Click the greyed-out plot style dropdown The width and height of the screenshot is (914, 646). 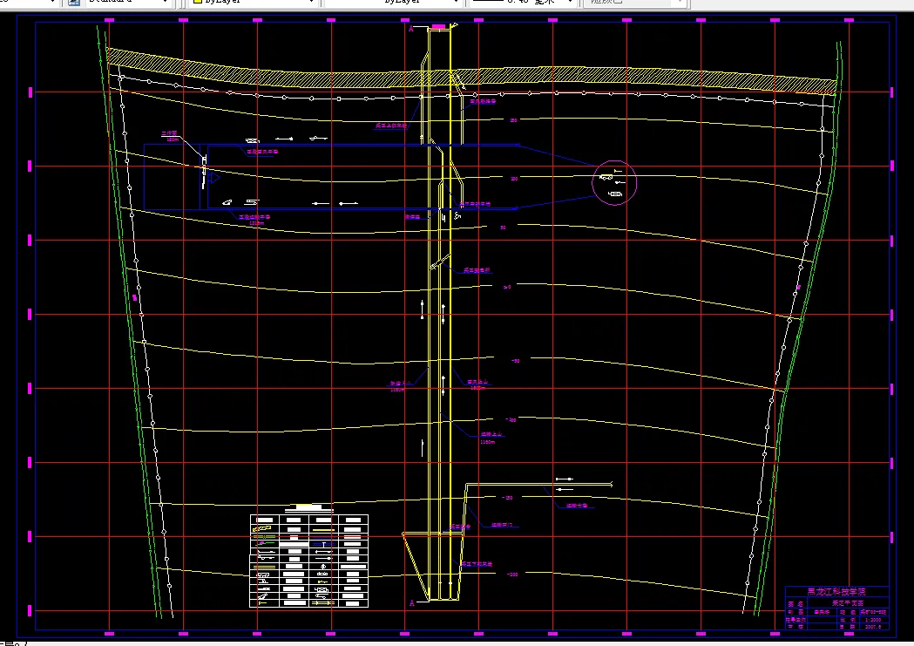[637, 3]
